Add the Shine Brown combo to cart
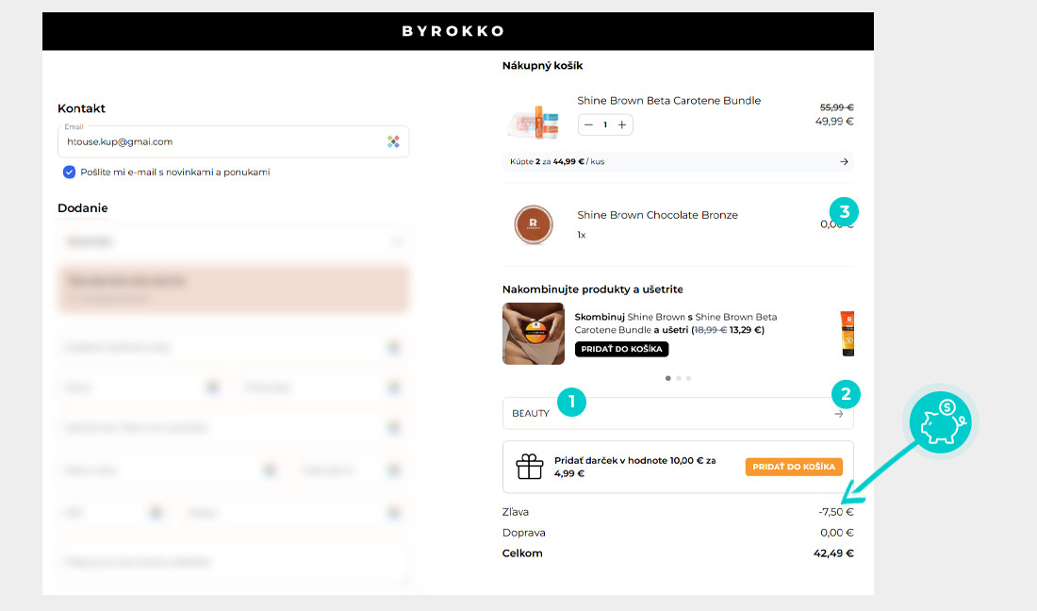 [x=621, y=349]
